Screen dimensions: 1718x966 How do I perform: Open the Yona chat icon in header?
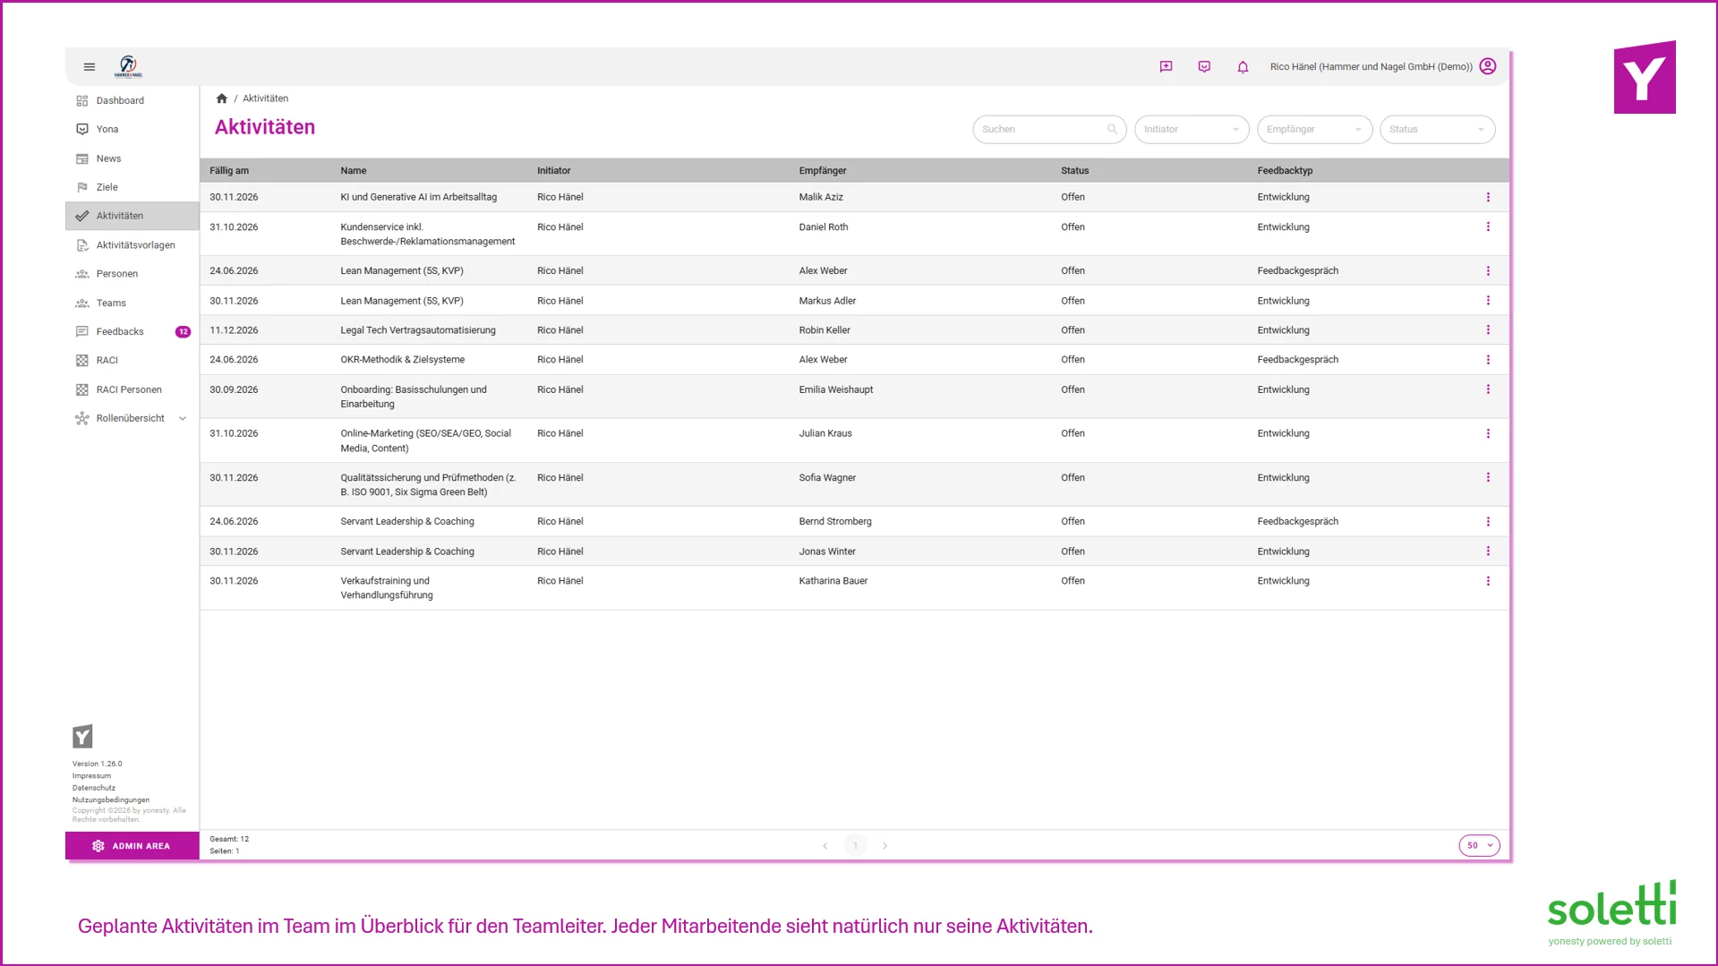point(1204,67)
